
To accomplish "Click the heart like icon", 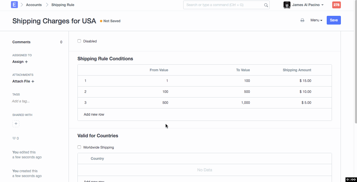I will pos(14,138).
